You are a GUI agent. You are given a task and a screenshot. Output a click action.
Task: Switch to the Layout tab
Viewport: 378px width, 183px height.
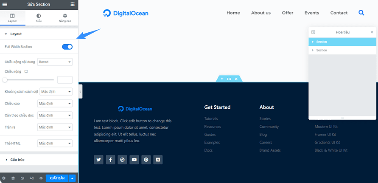pos(12,18)
